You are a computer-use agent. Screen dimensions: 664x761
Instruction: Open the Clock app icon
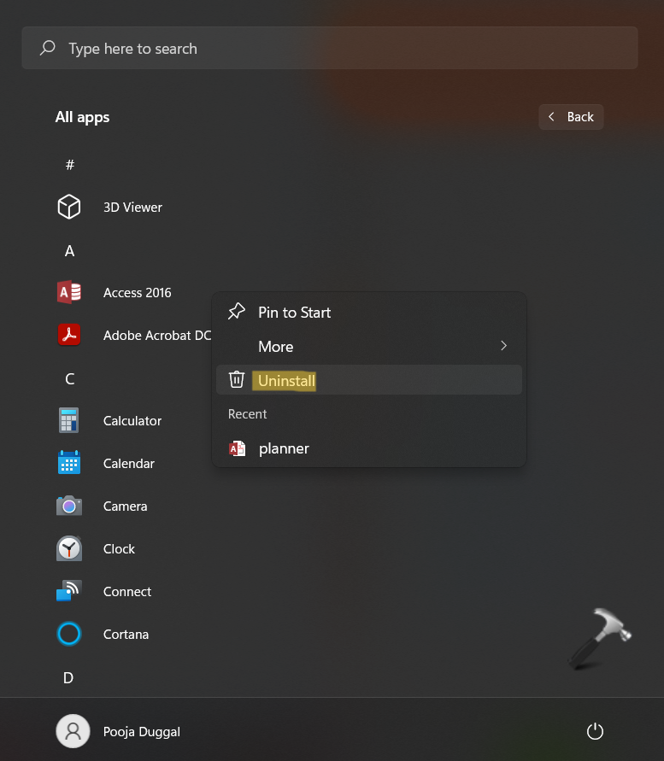coord(68,548)
